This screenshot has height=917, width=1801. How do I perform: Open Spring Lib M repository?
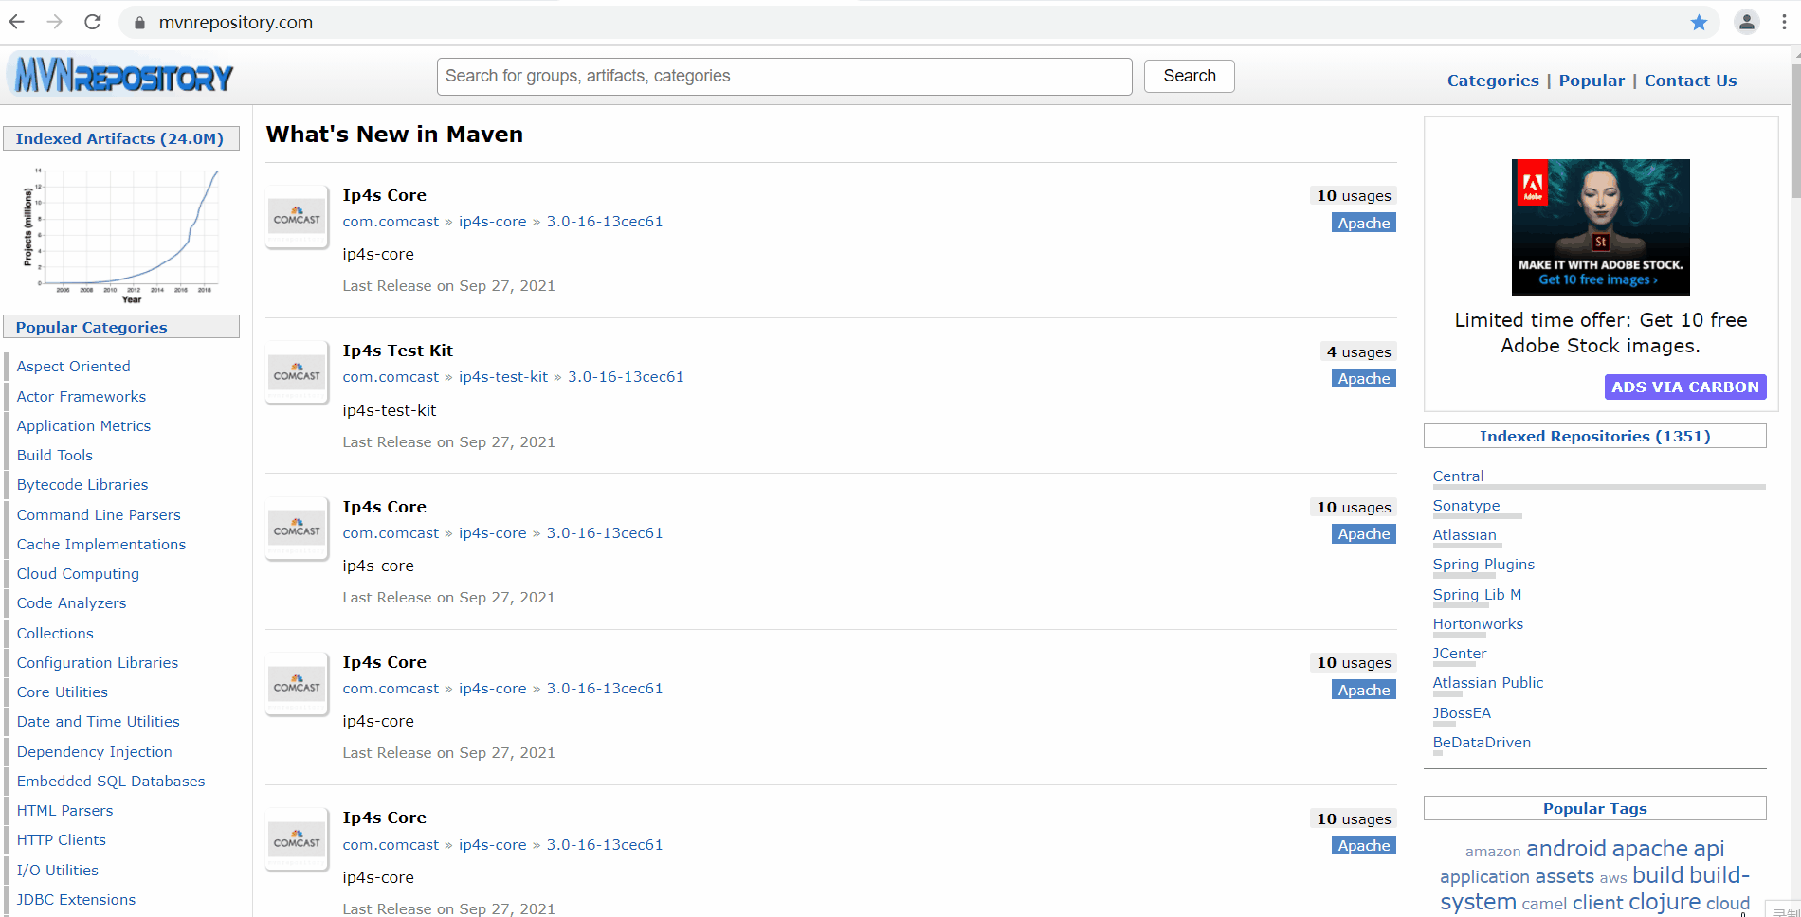(x=1477, y=594)
